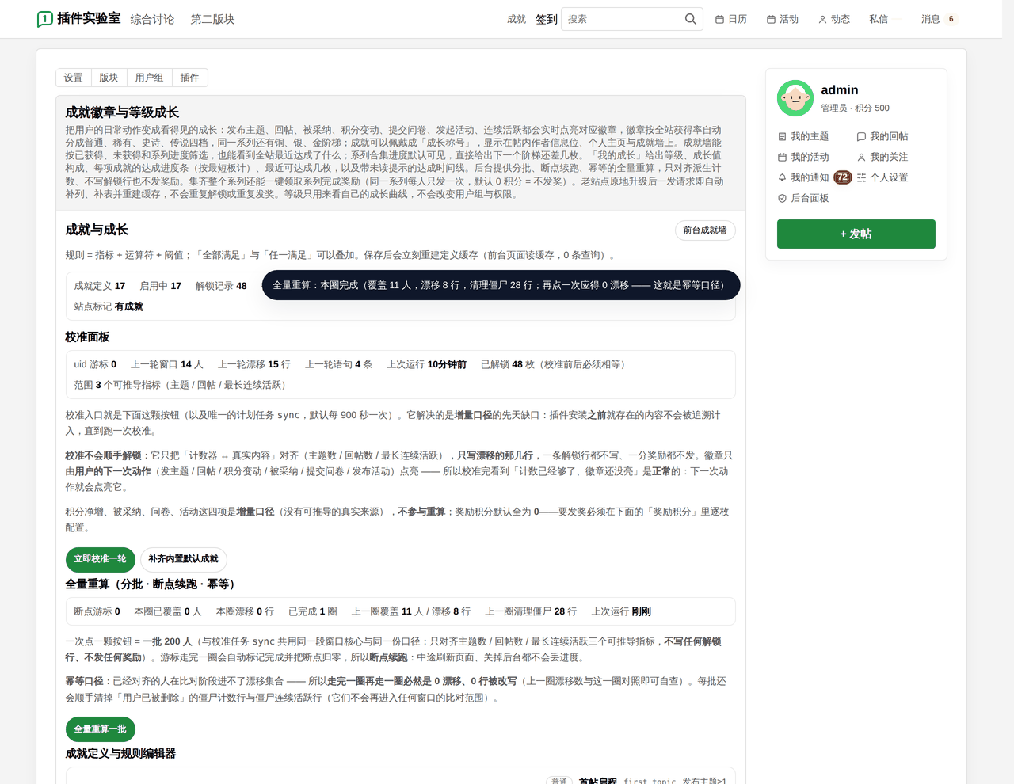Viewport: 1014px width, 784px height.
Task: Open the 第二版块 board link
Action: (x=212, y=19)
